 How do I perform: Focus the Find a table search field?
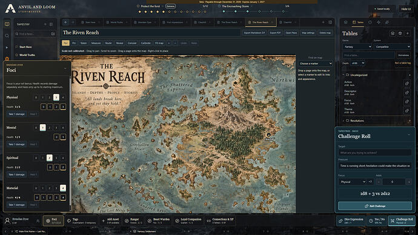click(x=368, y=55)
